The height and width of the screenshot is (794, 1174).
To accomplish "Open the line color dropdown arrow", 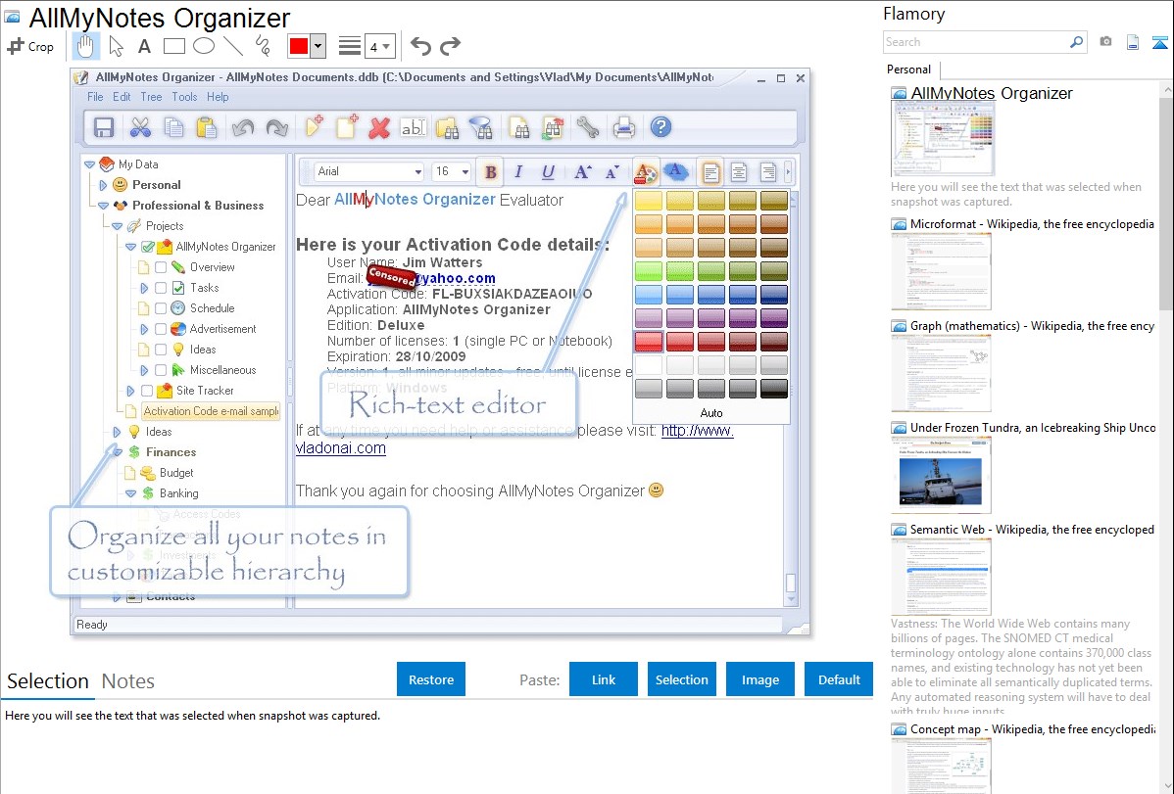I will coord(318,46).
